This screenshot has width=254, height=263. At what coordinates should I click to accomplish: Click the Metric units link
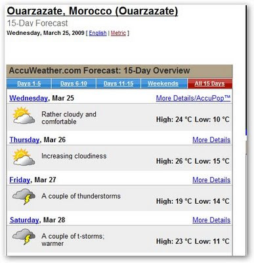click(118, 33)
